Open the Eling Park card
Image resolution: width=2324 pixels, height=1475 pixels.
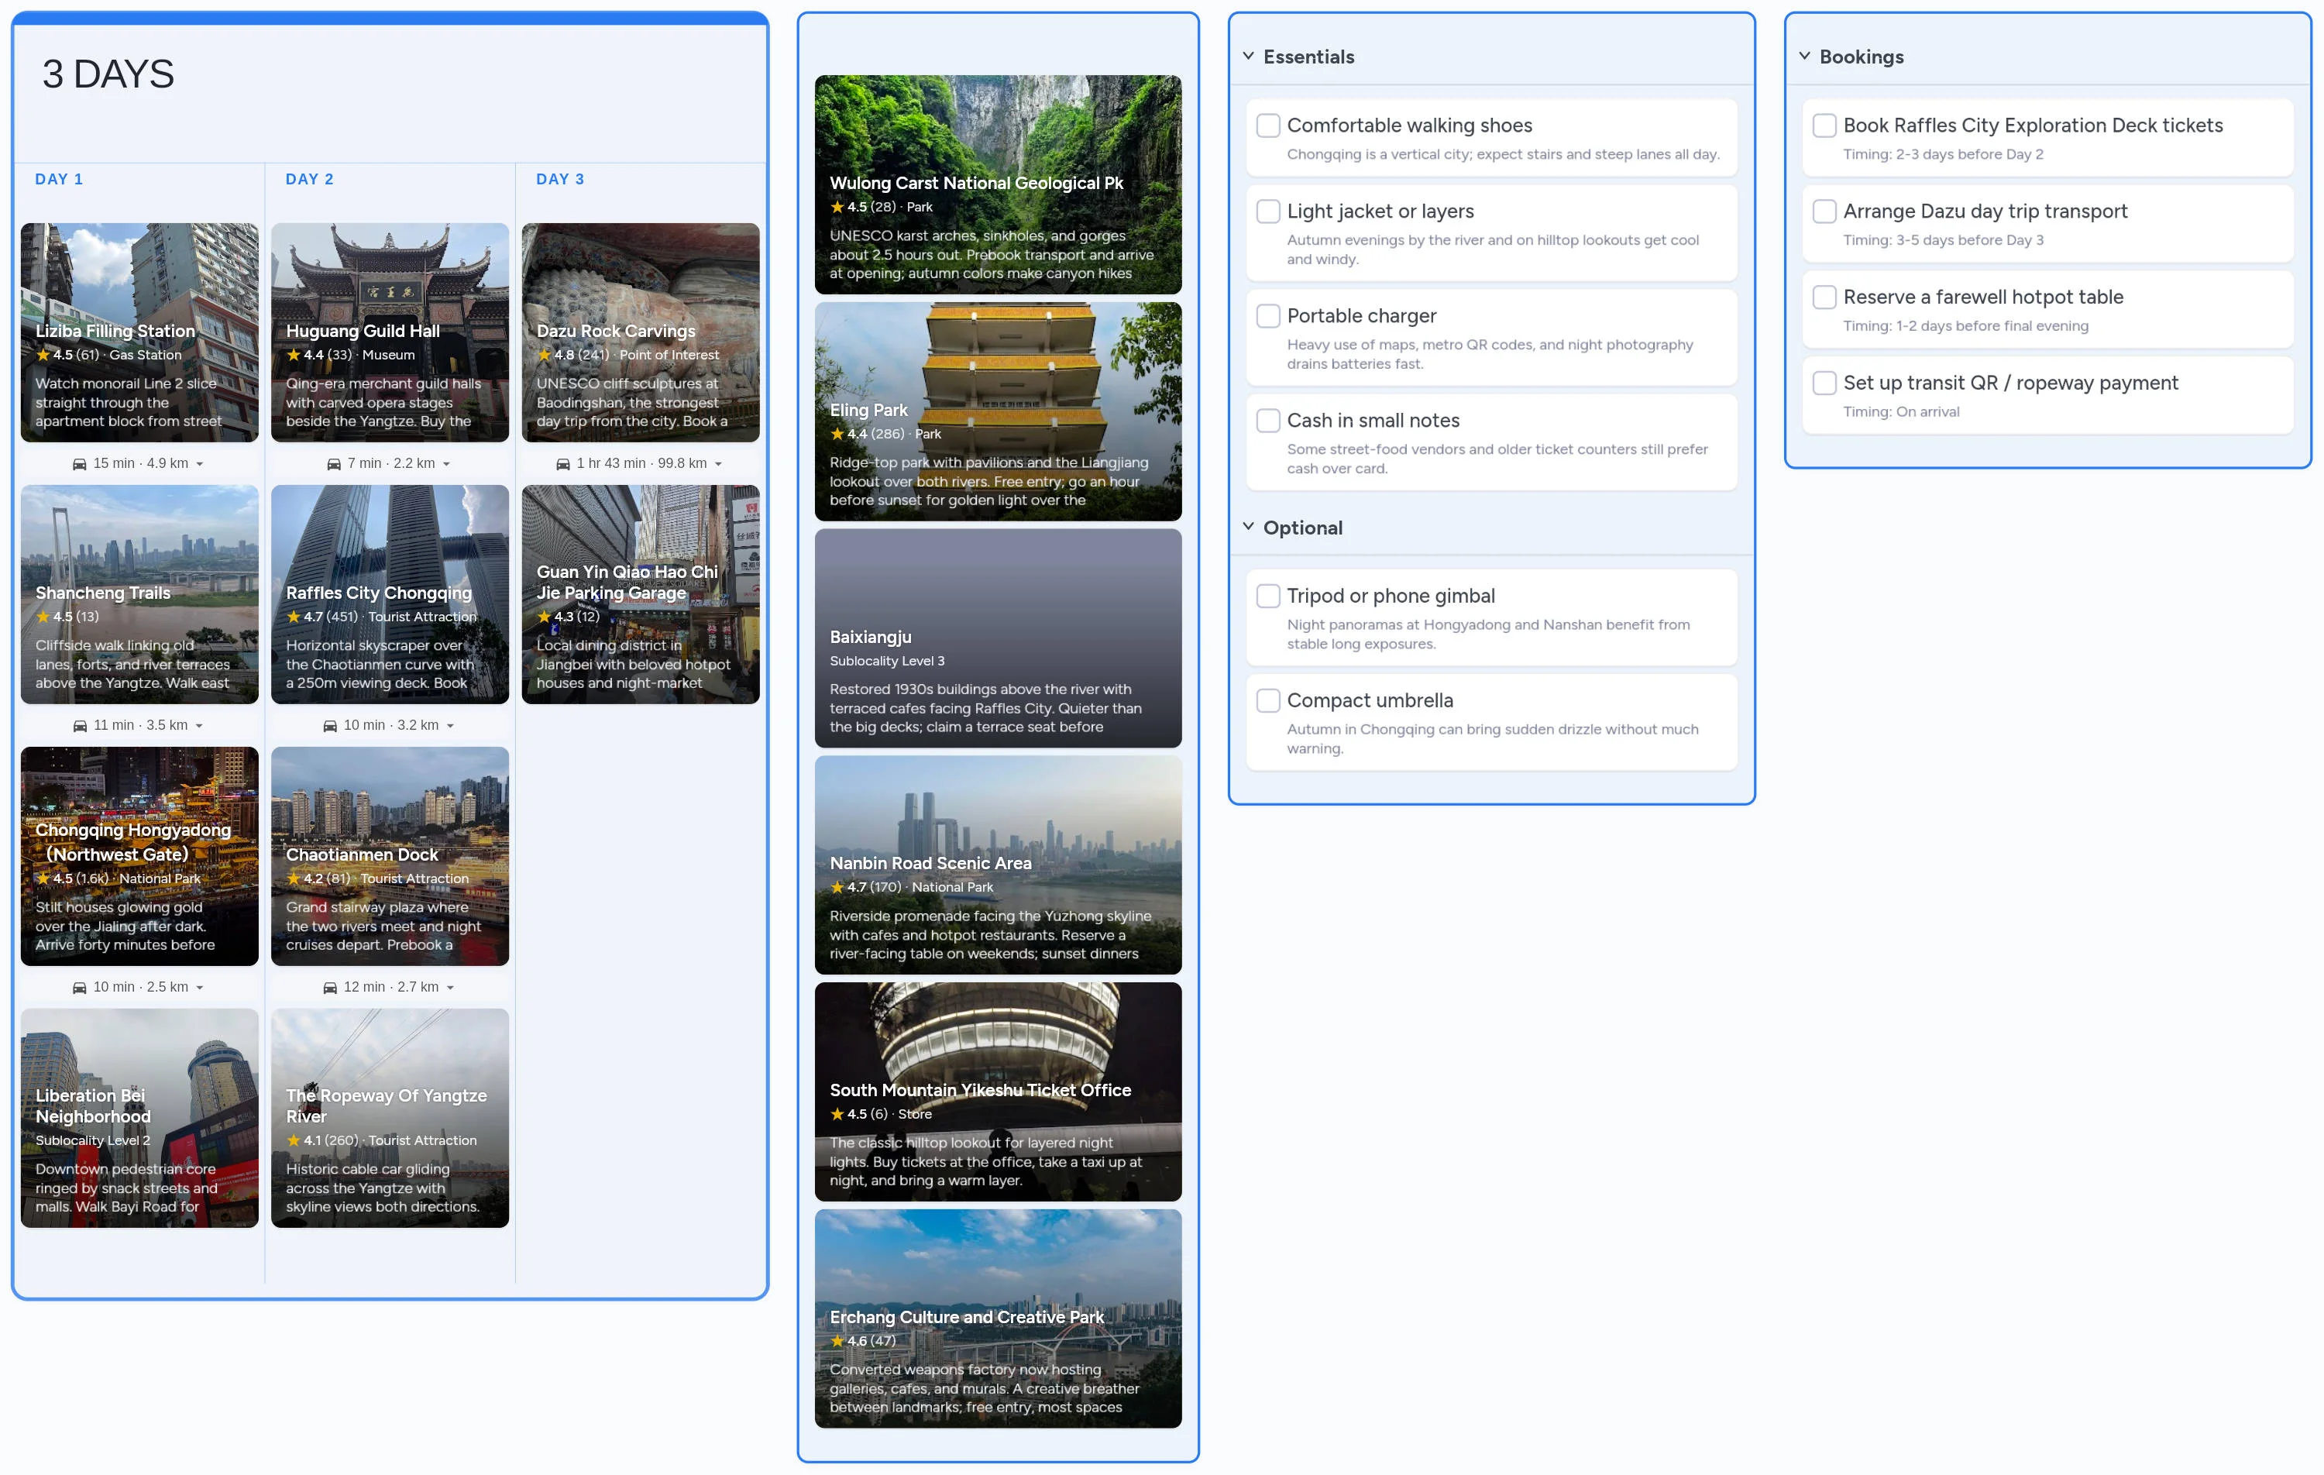click(998, 411)
